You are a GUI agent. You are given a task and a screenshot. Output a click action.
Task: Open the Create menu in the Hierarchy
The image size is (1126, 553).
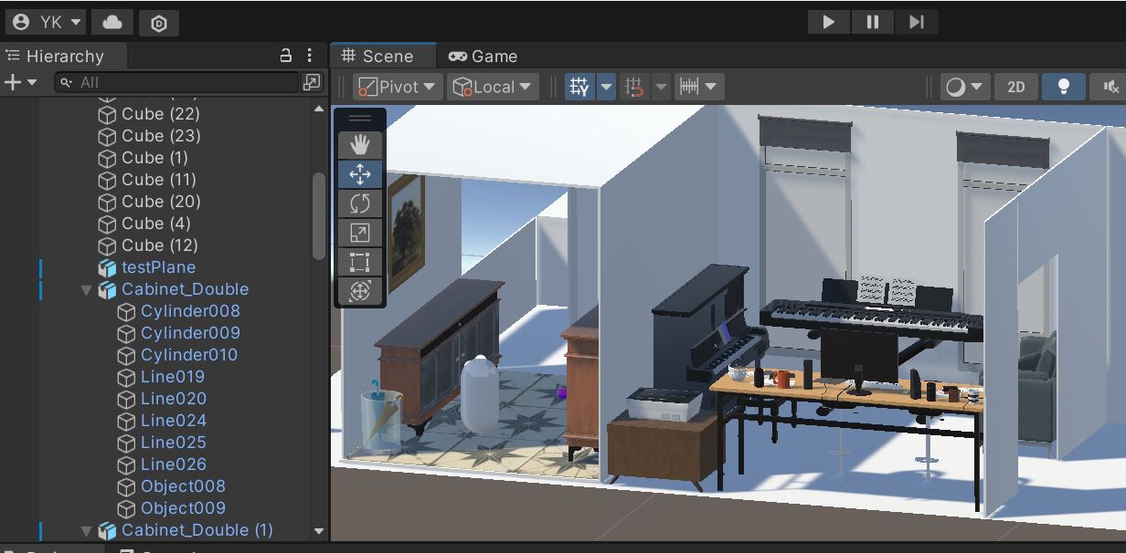click(x=13, y=82)
